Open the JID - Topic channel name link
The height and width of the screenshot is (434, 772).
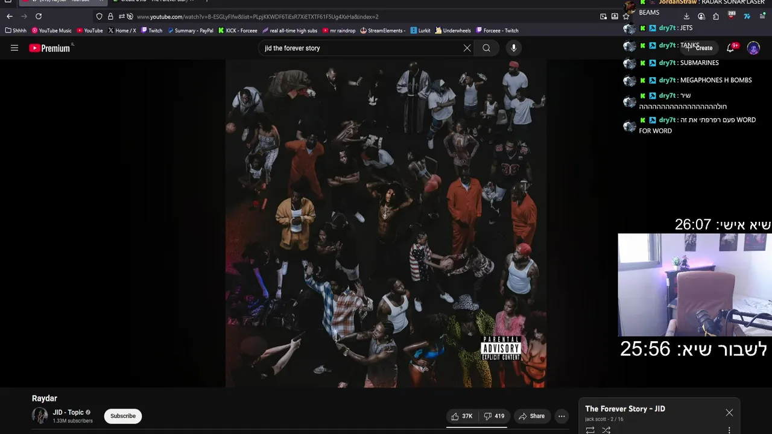tap(68, 412)
